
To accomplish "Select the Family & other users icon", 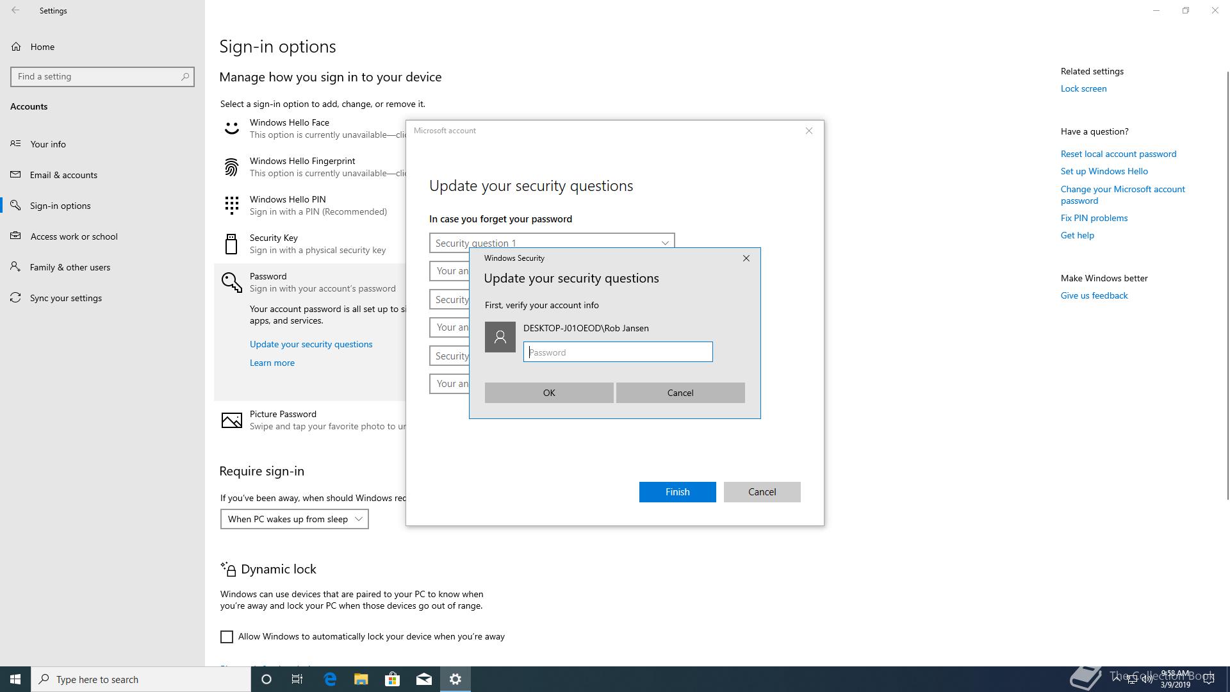I will click(x=15, y=267).
